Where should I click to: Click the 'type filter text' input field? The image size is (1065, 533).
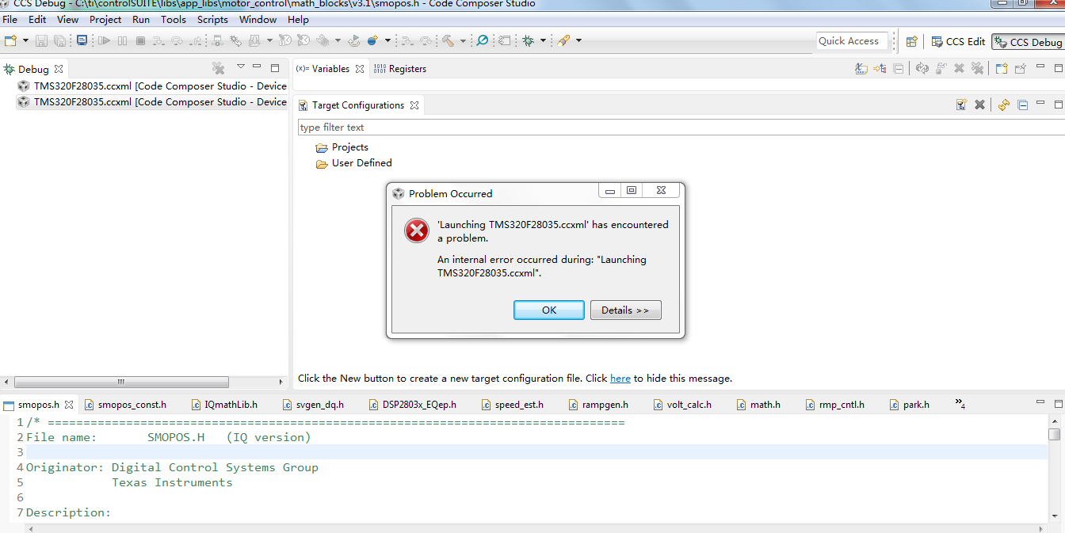click(680, 127)
